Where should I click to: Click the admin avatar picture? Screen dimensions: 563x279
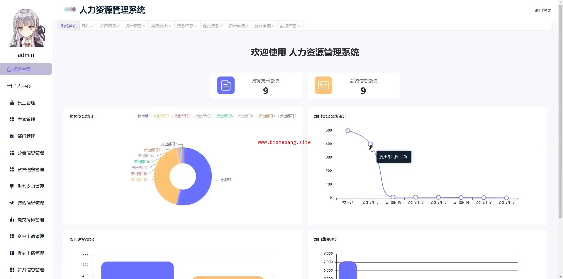[26, 28]
